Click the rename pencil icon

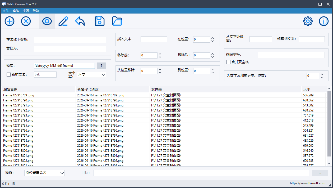[63, 21]
